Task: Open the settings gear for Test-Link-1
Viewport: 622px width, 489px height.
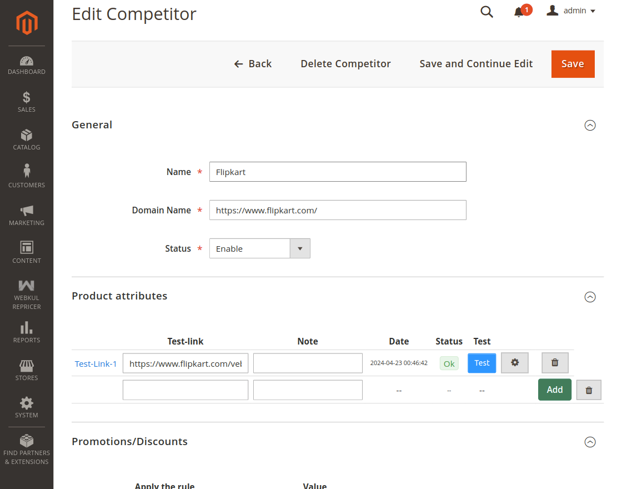Action: click(514, 362)
